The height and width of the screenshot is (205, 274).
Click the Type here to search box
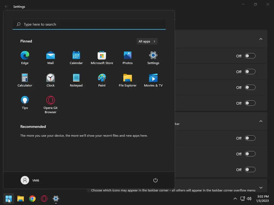click(x=89, y=24)
